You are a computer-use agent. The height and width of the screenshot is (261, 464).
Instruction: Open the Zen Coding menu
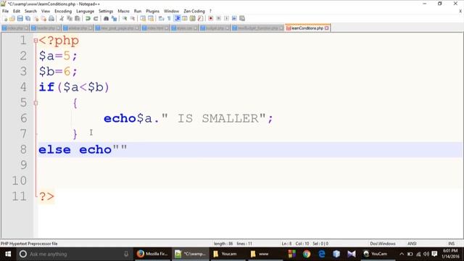[x=194, y=12]
